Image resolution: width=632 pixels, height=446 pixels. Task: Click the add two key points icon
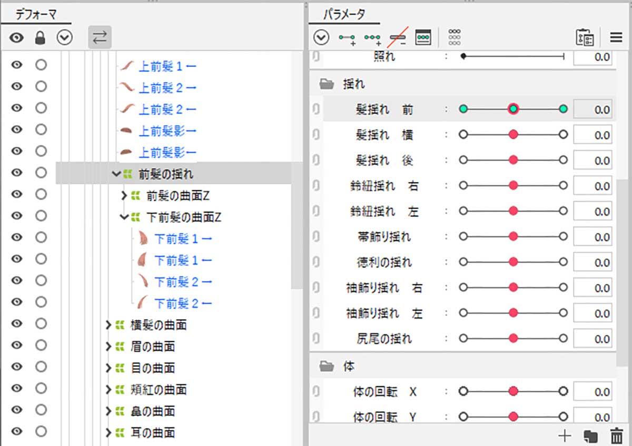(347, 38)
